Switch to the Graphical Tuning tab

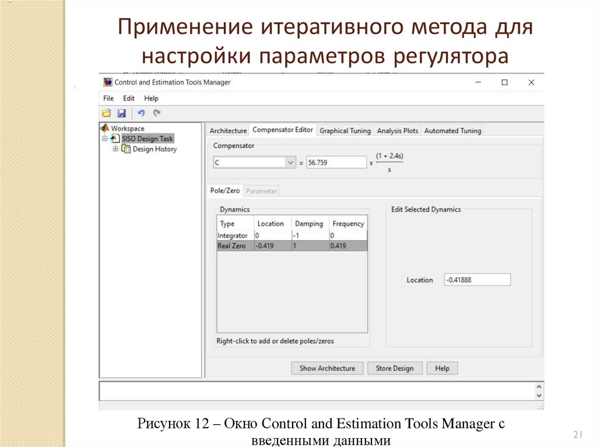(345, 131)
